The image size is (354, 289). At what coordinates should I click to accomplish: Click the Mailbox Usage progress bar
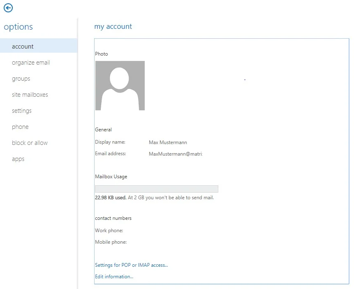tap(157, 189)
